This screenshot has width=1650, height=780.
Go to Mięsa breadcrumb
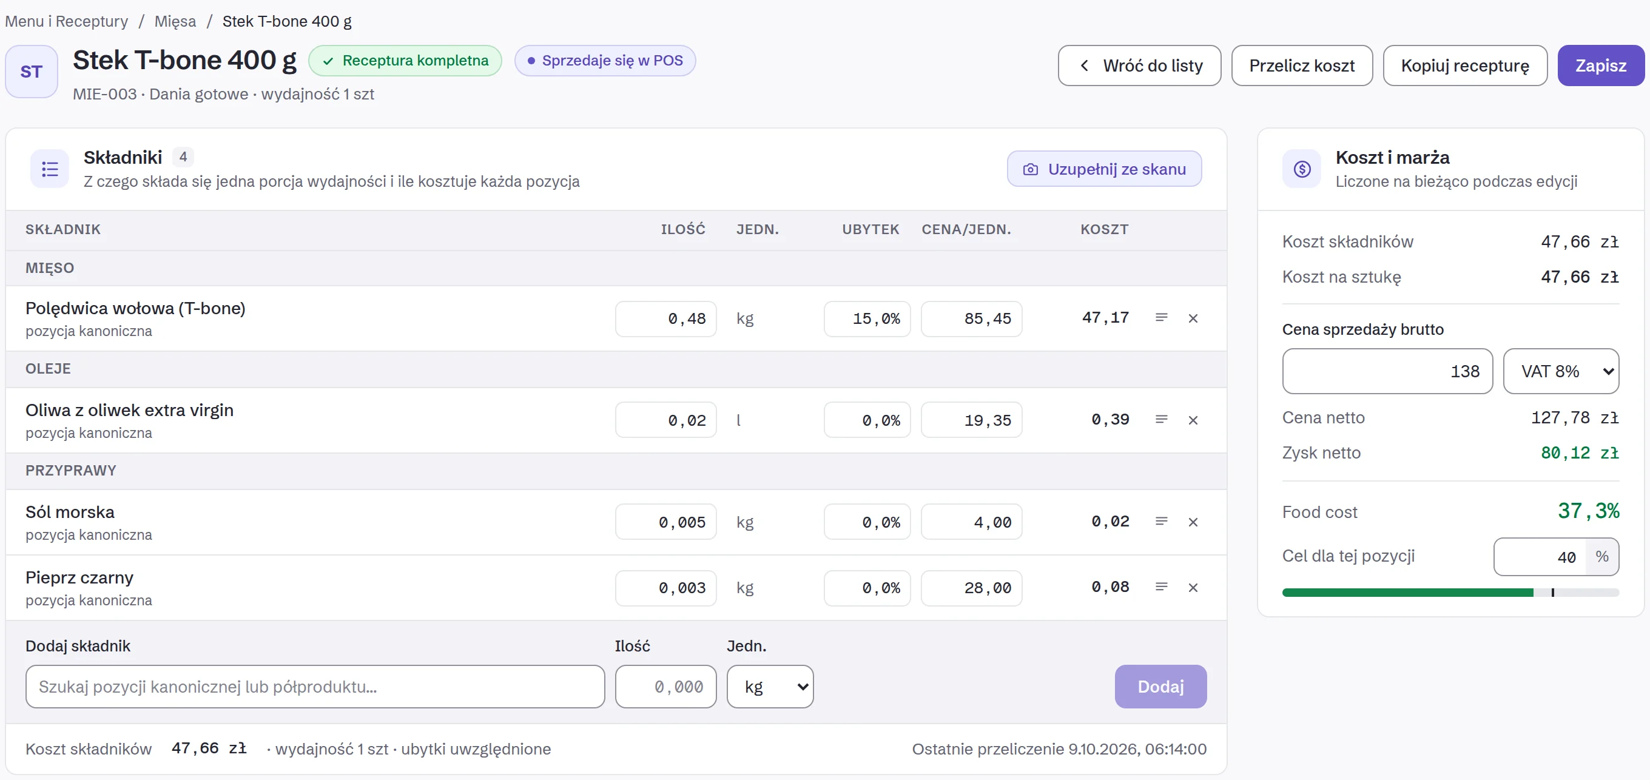coord(175,21)
